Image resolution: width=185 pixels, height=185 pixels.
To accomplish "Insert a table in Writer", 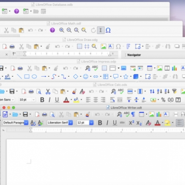I will click(x=142, y=114).
